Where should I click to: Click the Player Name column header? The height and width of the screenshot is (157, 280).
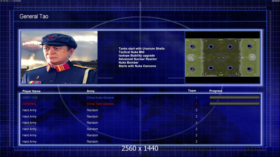[x=32, y=91]
